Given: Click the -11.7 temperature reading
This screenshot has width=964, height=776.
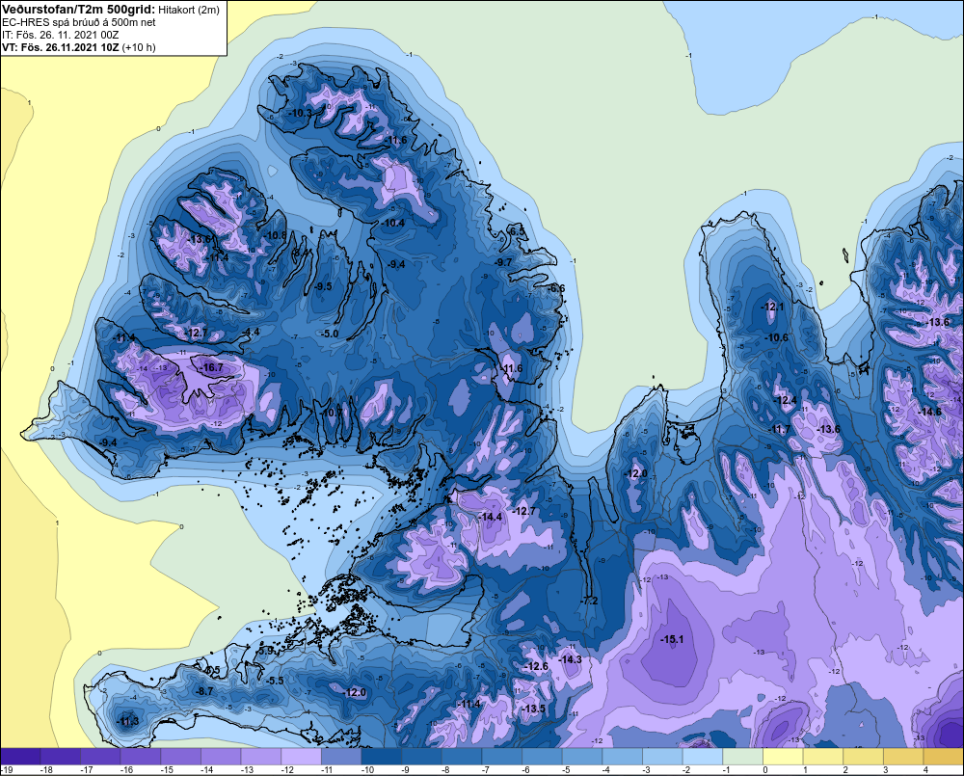Looking at the screenshot, I should tap(780, 429).
